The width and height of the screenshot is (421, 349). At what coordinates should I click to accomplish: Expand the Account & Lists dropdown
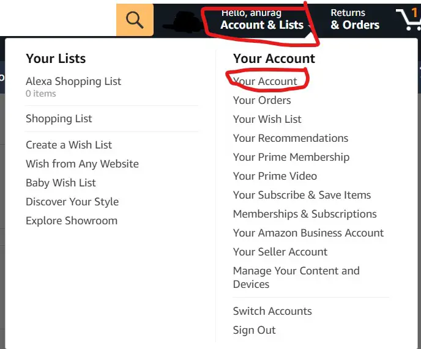[262, 20]
